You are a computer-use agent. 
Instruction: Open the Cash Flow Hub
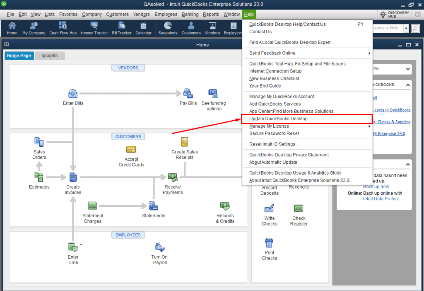tap(63, 28)
